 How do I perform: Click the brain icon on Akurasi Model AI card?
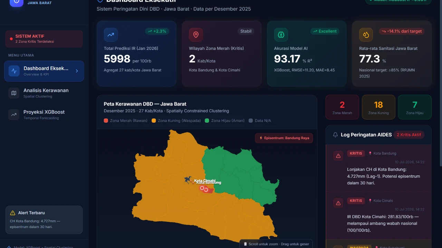(x=281, y=35)
